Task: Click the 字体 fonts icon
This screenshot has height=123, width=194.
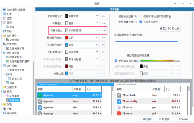Action: coord(4,109)
